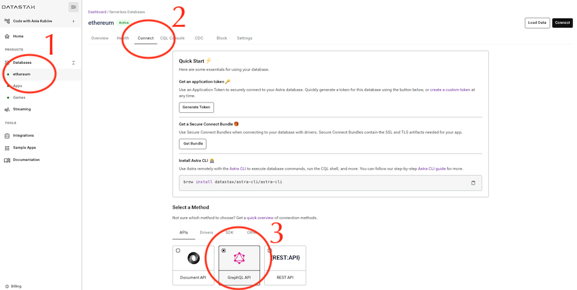Copy the brew install command
The height and width of the screenshot is (290, 577).
473,183
